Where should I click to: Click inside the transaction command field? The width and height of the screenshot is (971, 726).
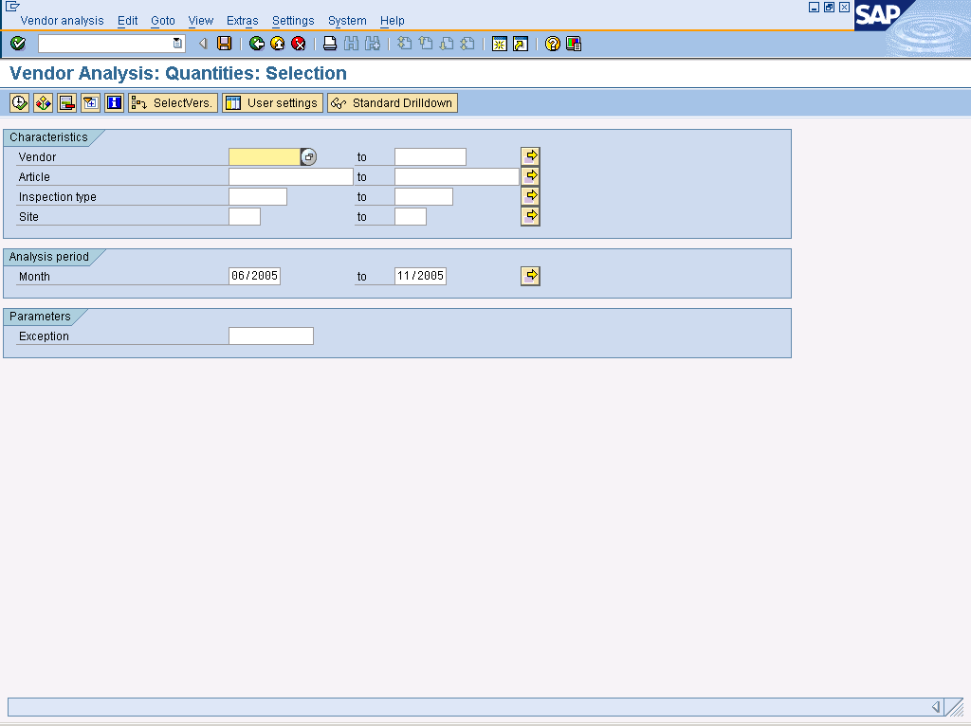105,44
